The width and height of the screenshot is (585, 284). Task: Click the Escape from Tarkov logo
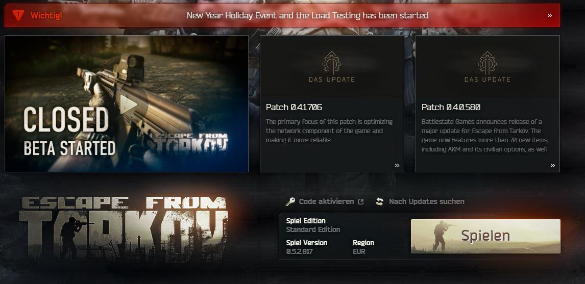(123, 227)
